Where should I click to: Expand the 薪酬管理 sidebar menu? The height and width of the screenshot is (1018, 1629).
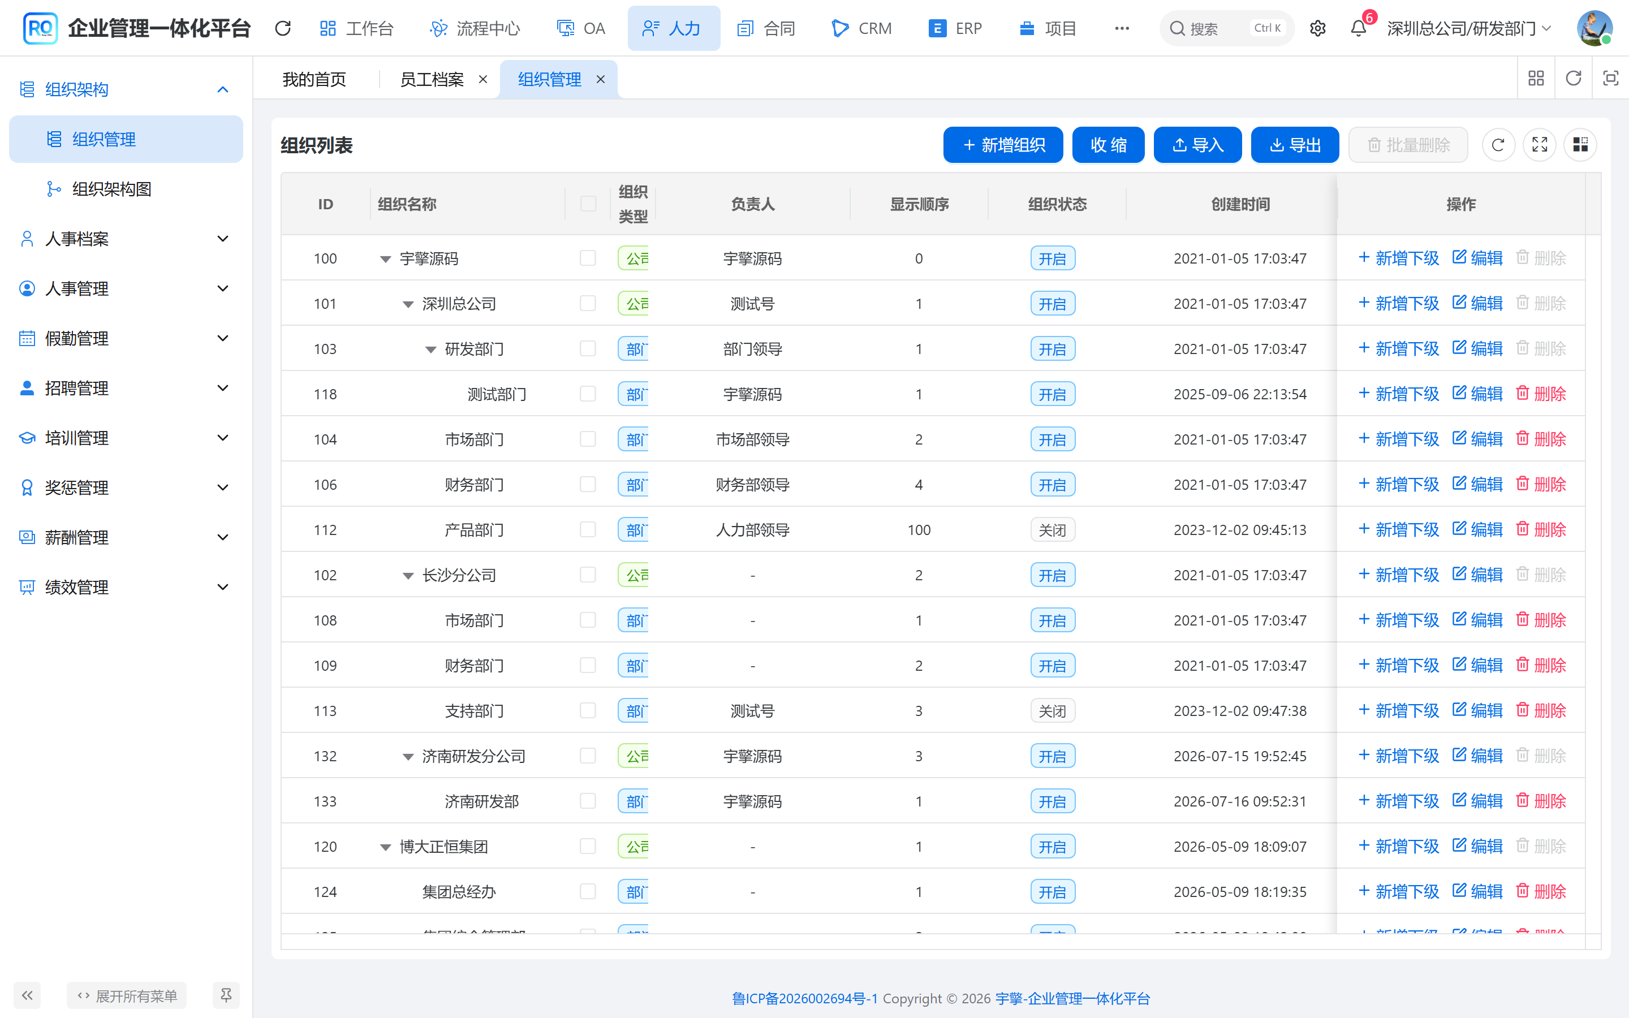click(x=126, y=537)
